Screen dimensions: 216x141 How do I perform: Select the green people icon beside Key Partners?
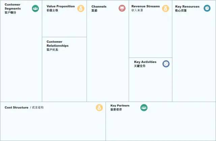[144, 108]
